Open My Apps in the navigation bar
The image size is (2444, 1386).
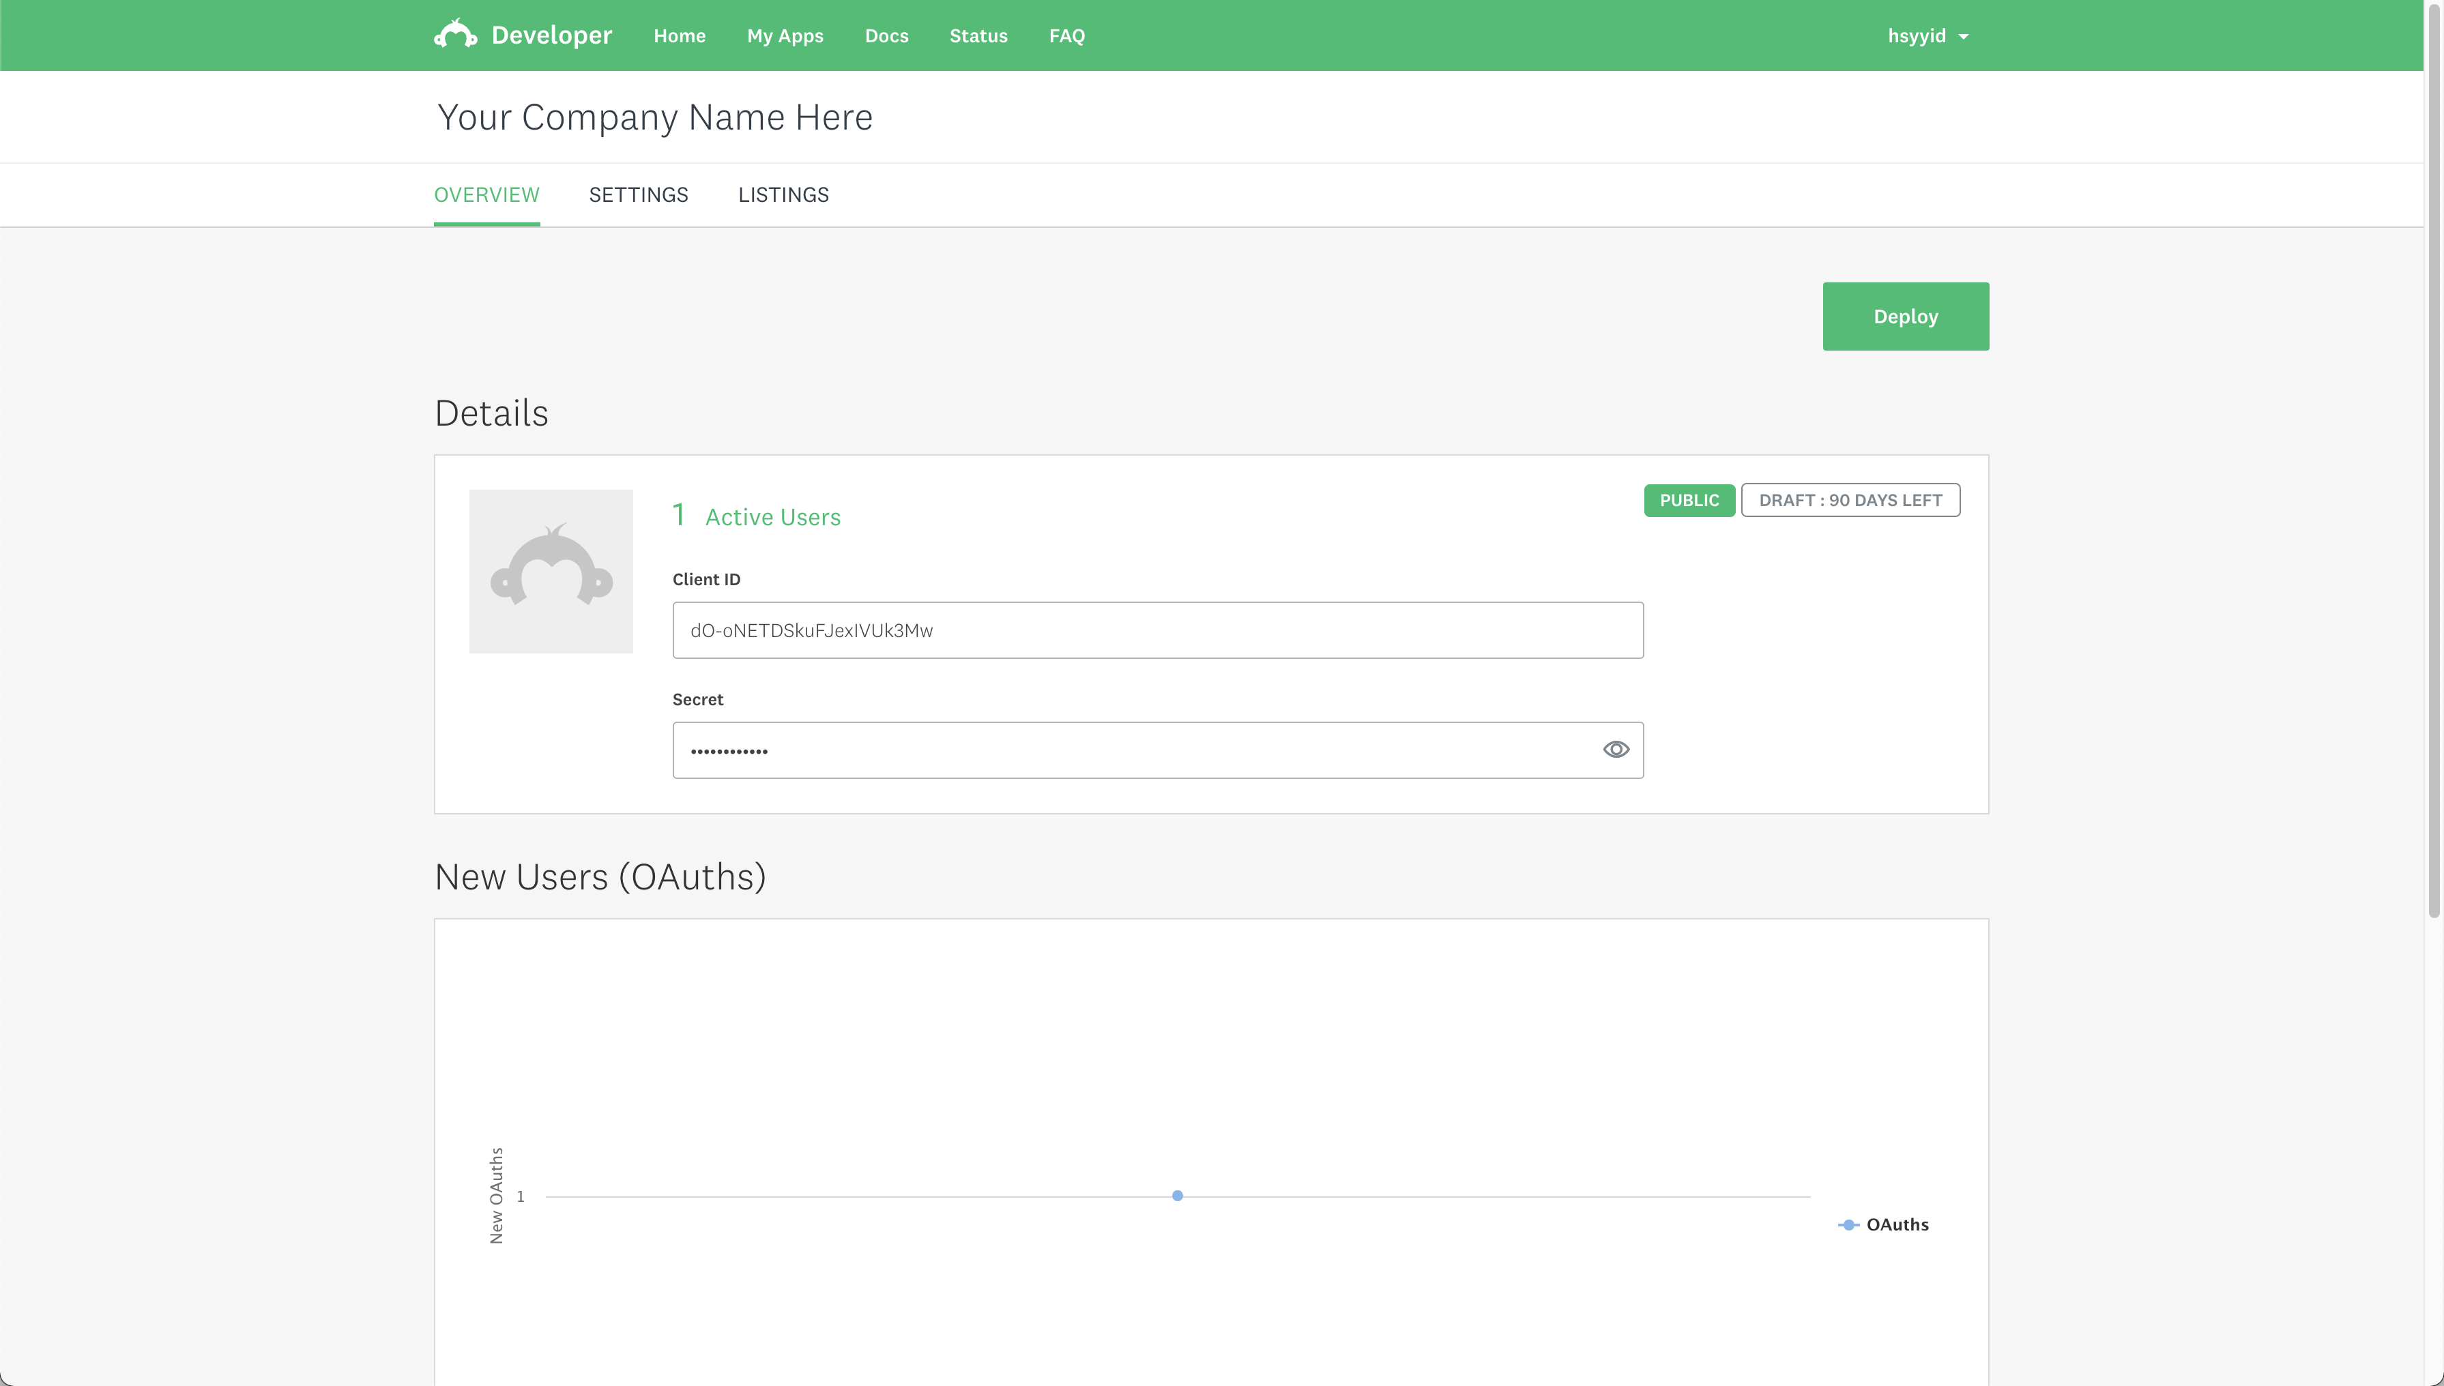(x=785, y=36)
